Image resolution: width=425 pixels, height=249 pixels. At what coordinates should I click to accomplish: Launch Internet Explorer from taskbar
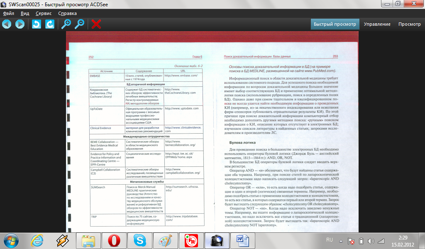pyautogui.click(x=37, y=241)
